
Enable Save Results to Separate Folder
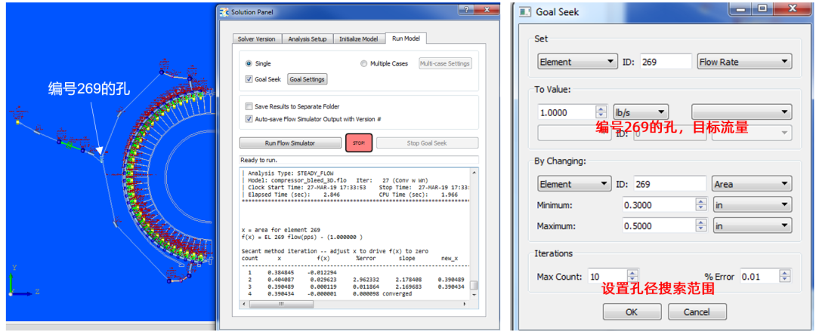[x=249, y=106]
